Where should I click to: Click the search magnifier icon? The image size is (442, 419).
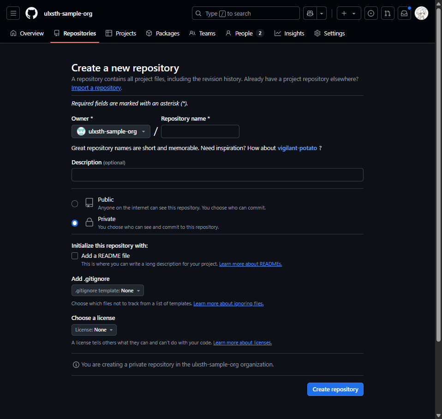tap(198, 13)
